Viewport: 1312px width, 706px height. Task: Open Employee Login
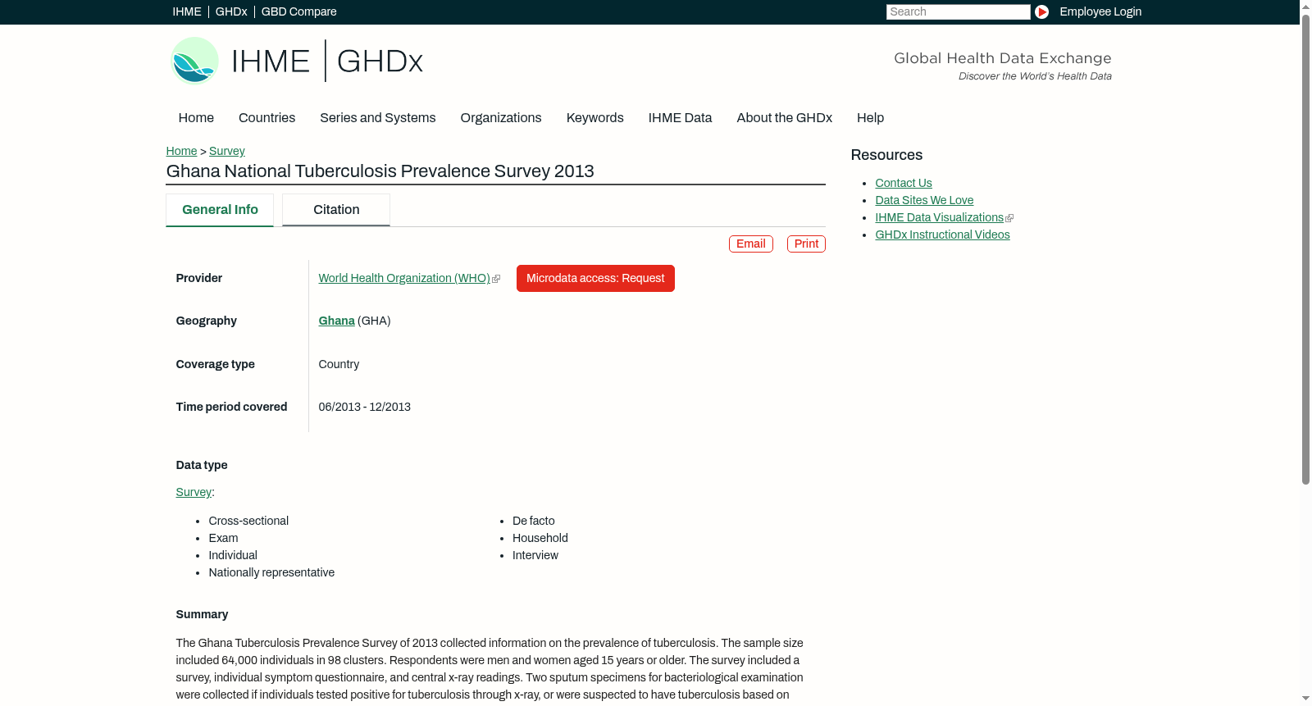(1100, 11)
